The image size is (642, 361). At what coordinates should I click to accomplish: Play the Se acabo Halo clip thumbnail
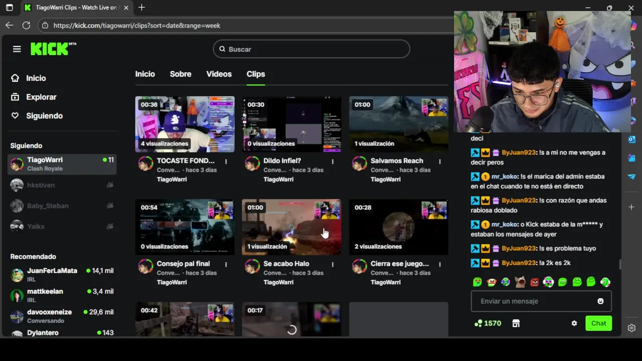tap(291, 227)
